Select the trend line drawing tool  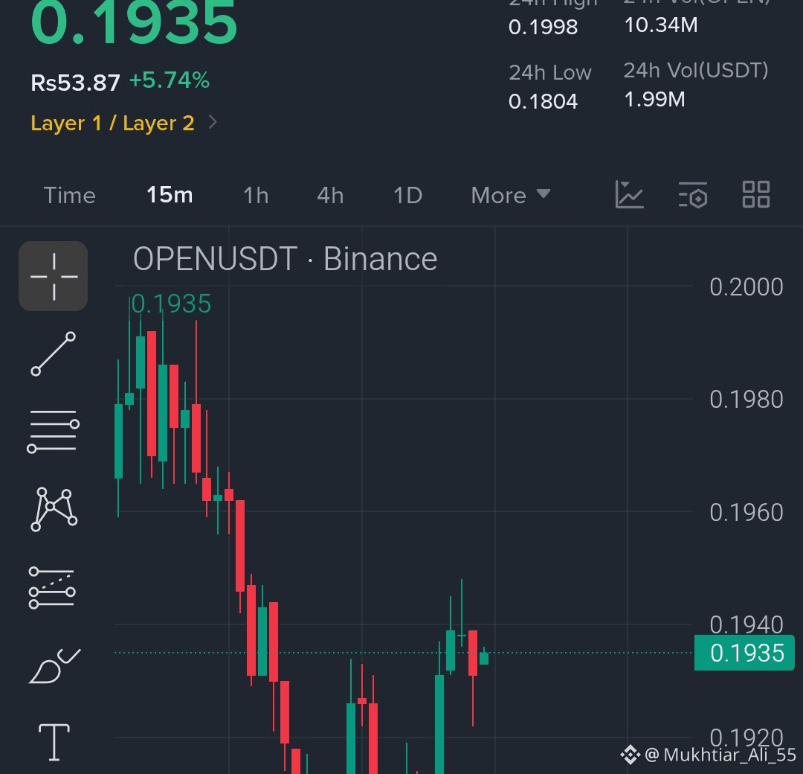[x=54, y=354]
